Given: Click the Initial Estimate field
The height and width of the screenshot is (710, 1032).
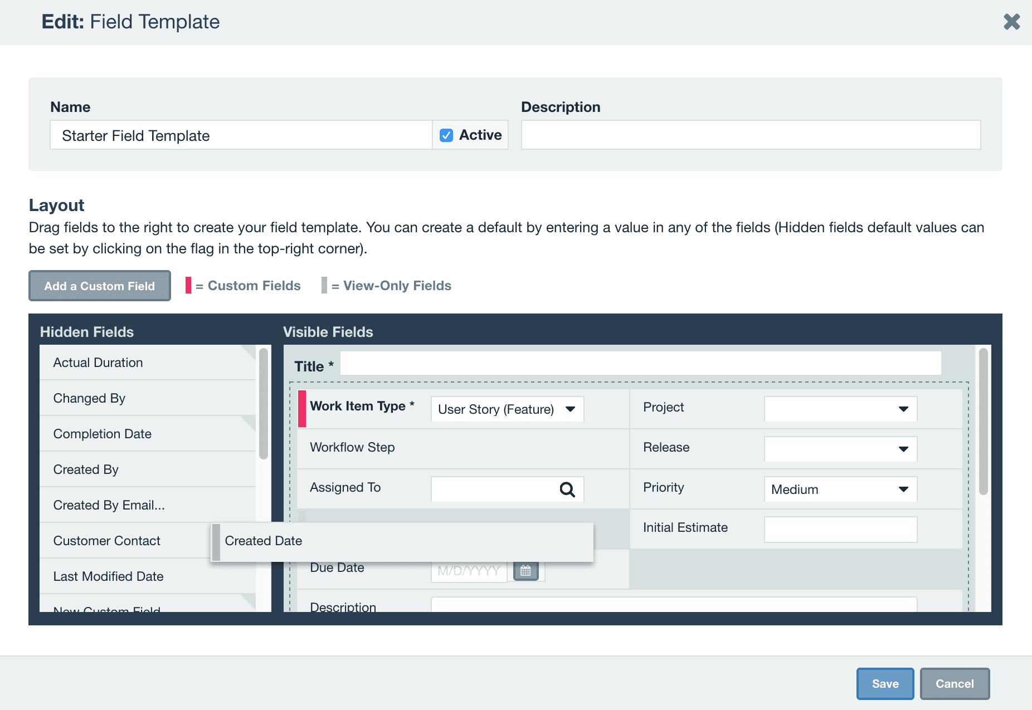Looking at the screenshot, I should click(x=840, y=529).
